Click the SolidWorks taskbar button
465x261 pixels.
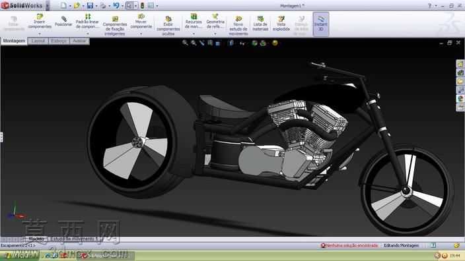(x=106, y=255)
